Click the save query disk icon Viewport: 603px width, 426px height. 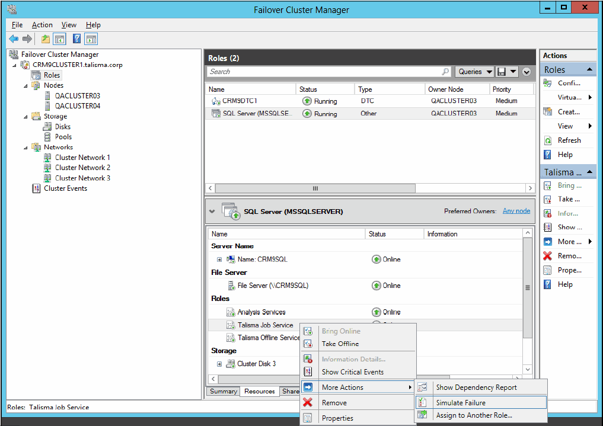click(x=502, y=72)
